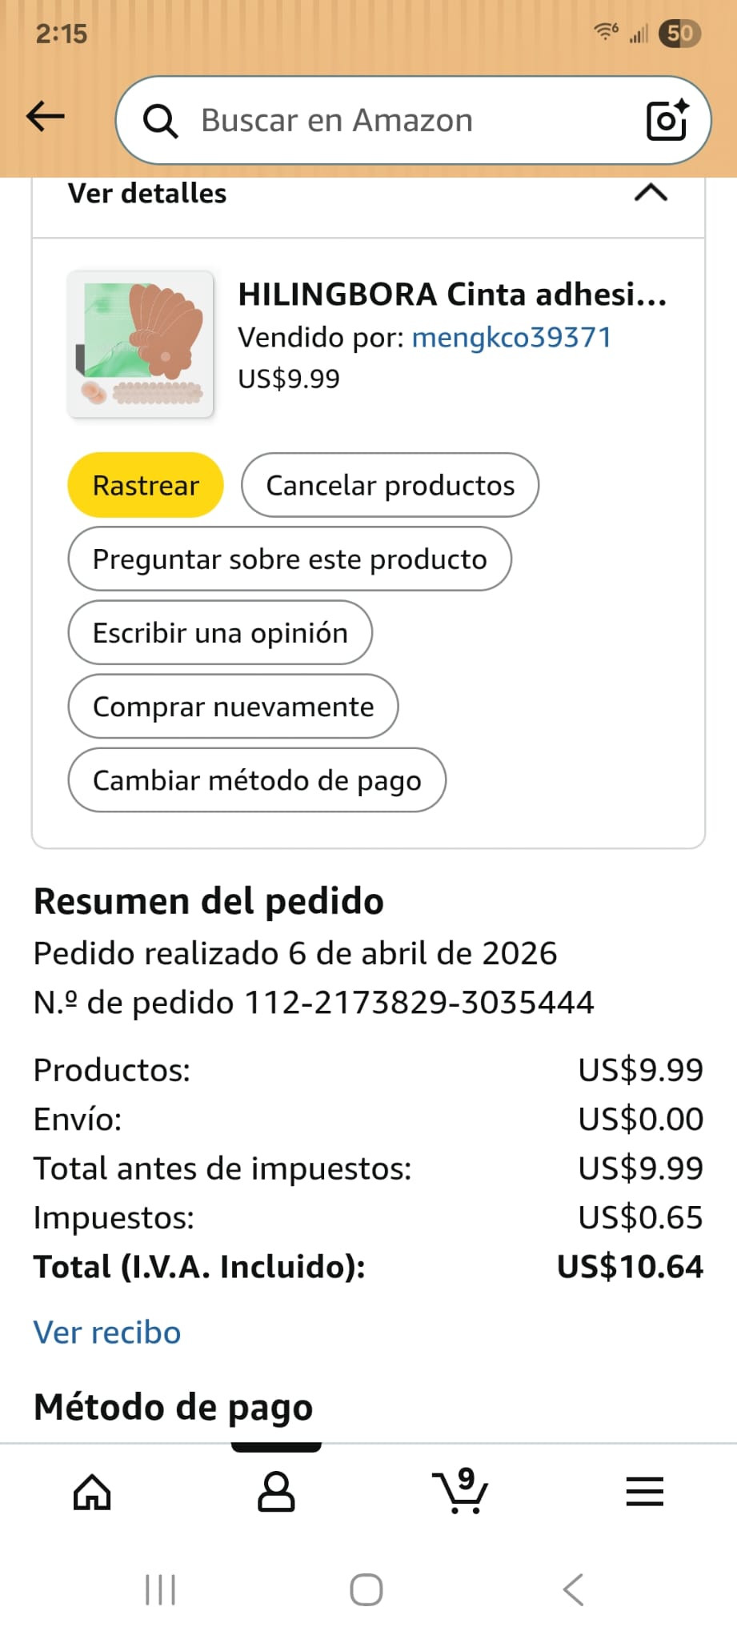This screenshot has width=737, height=1639.
Task: Choose Escribir una opinión
Action: [220, 632]
